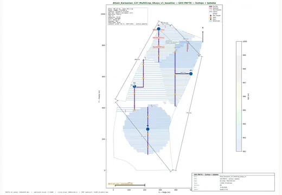Click the lowest orange valve on the pivot main line
Viewport: 282px width, 195px height.
(x=148, y=147)
